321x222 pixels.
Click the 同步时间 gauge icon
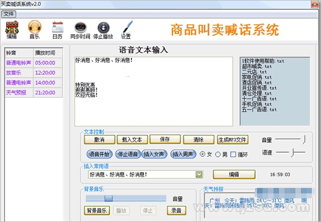[x=80, y=30]
